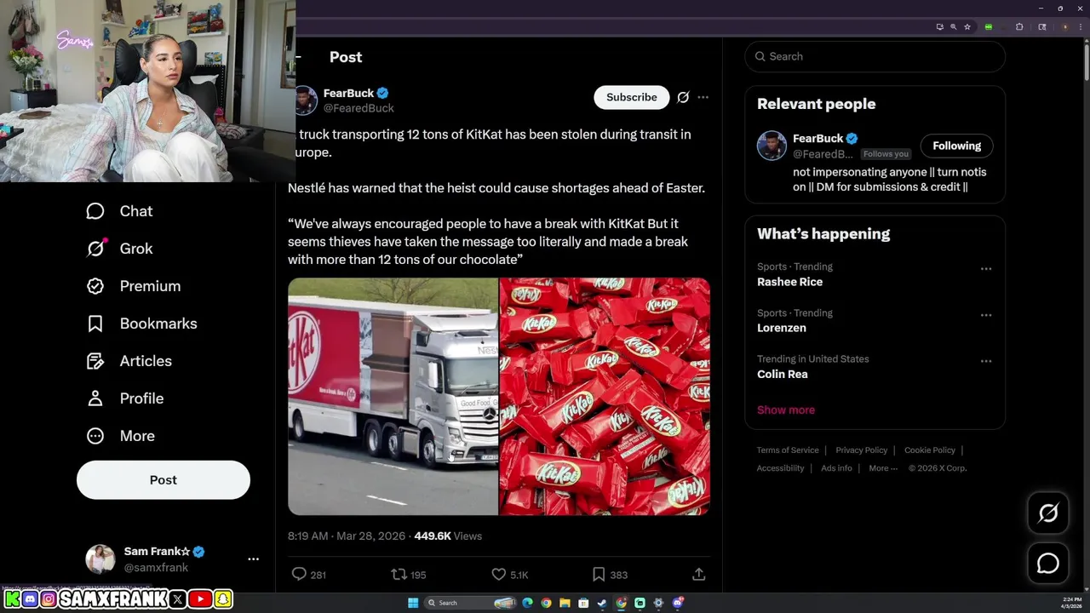Click FearBuck's avatar in Relevant people

pyautogui.click(x=772, y=146)
